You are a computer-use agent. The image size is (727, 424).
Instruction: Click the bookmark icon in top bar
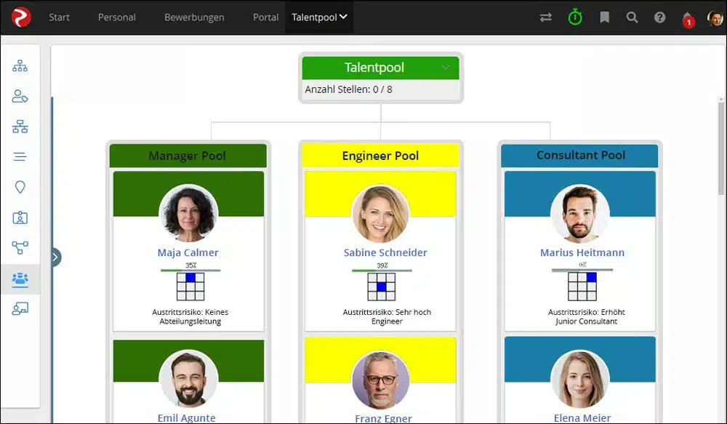[x=604, y=17]
